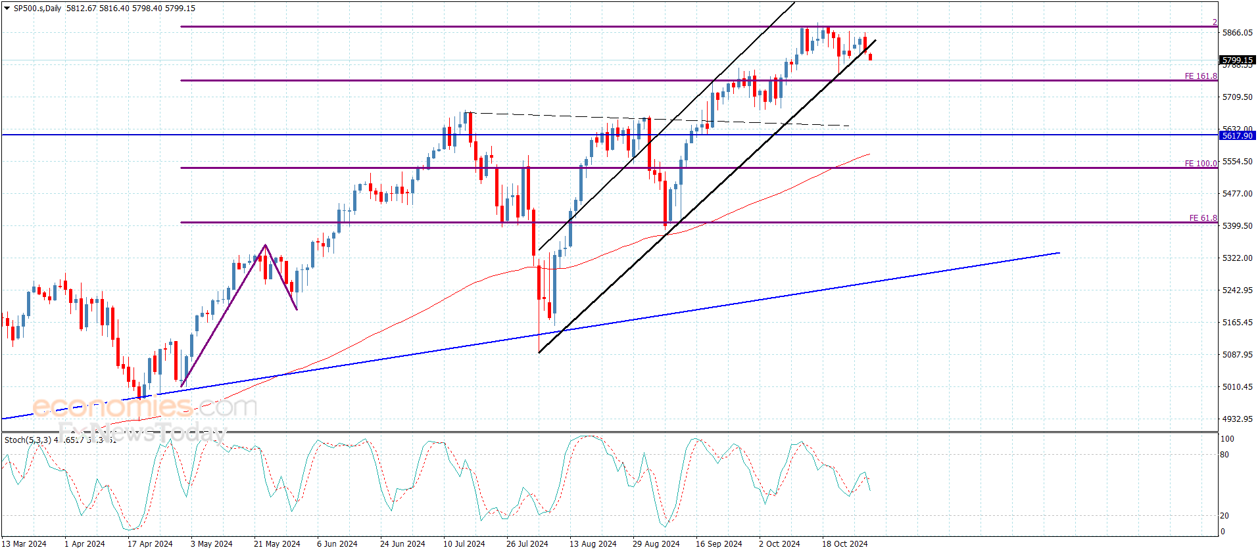Click the FE 100.0 Fibonacci label

point(1201,164)
